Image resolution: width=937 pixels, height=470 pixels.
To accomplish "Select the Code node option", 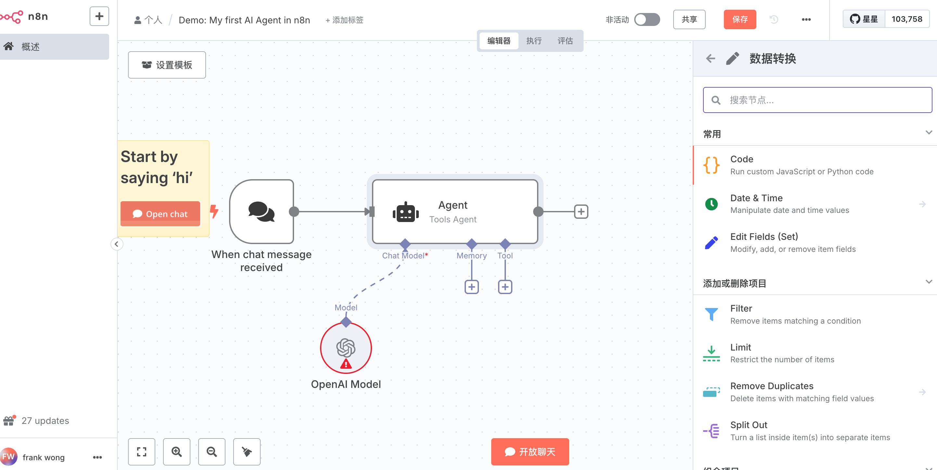I will tap(815, 166).
